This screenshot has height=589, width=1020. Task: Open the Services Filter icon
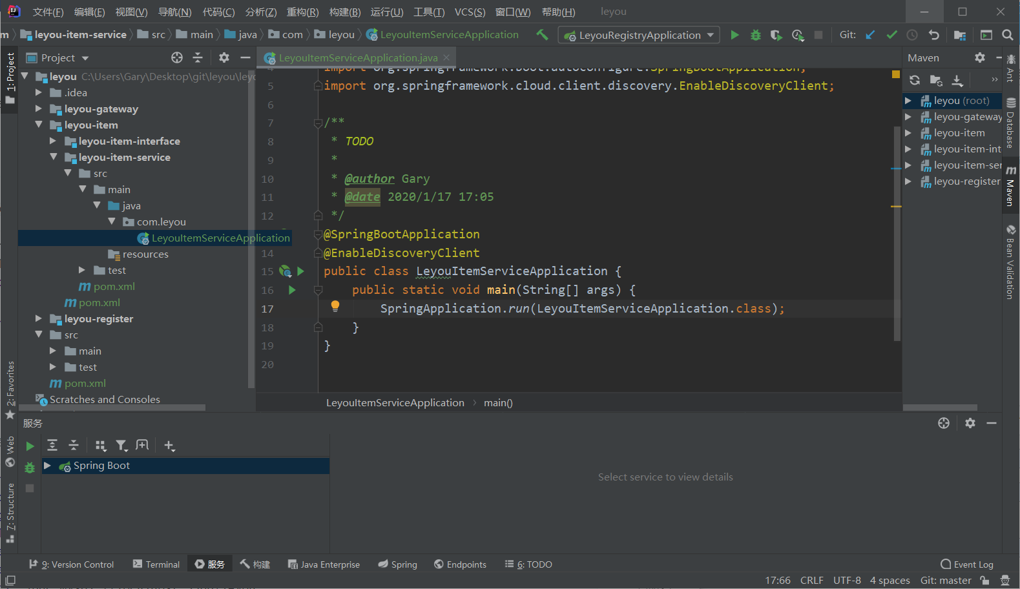click(x=121, y=445)
